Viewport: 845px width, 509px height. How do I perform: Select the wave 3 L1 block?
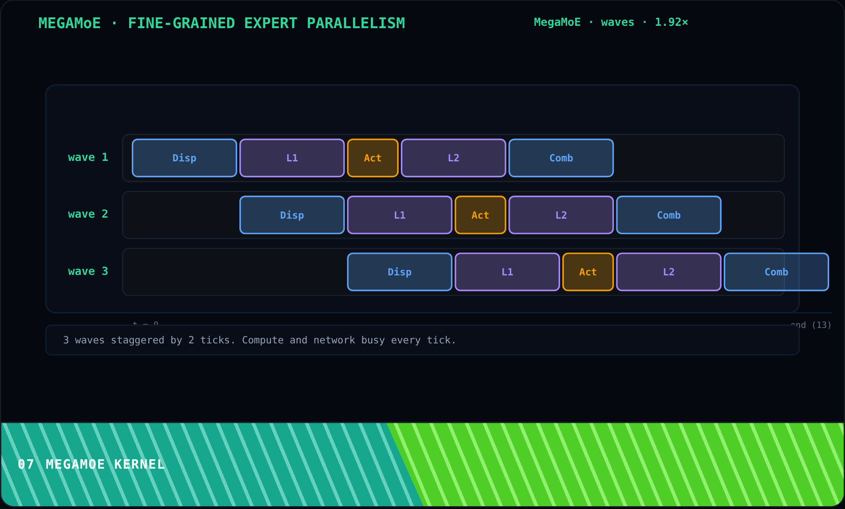(x=507, y=272)
